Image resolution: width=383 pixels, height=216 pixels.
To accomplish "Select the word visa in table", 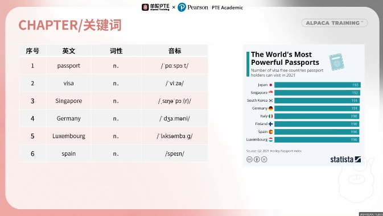I will (69, 83).
